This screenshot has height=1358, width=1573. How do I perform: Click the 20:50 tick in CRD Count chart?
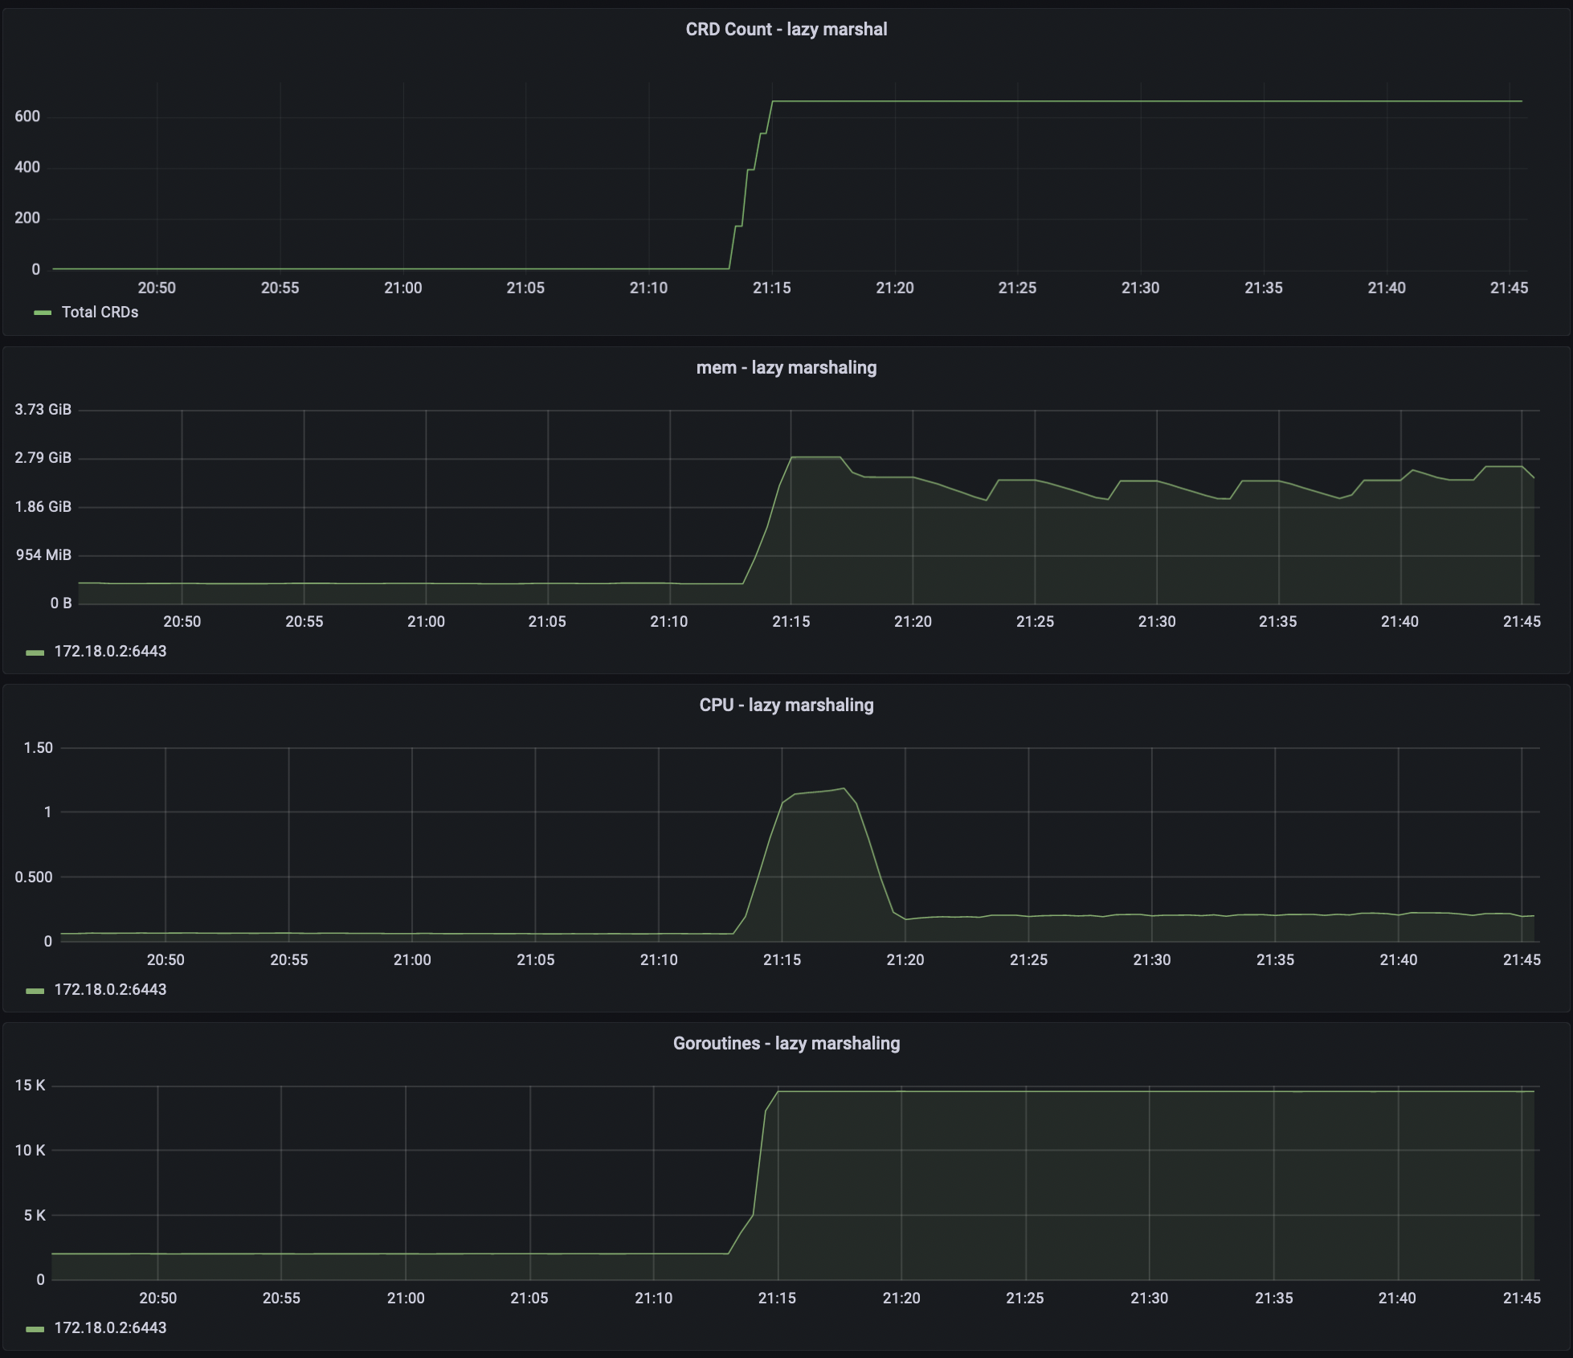pyautogui.click(x=157, y=288)
